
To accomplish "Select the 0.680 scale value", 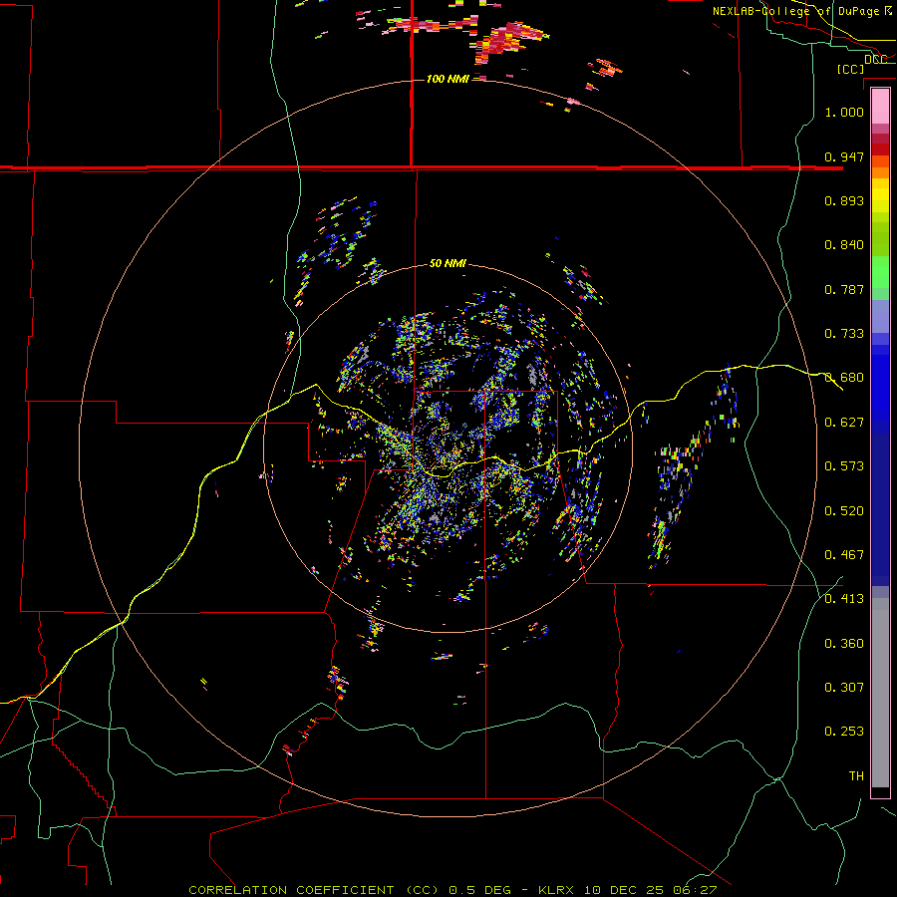I will 844,378.
